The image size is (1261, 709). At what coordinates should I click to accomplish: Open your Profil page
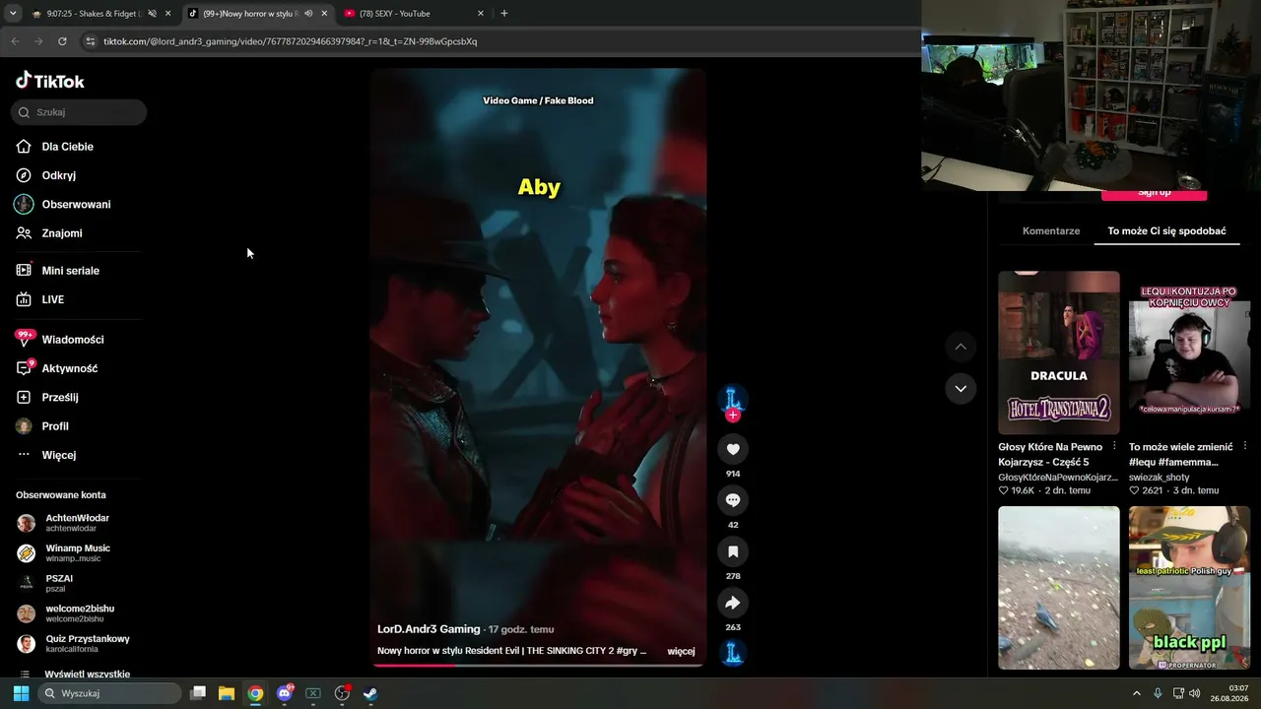[55, 426]
